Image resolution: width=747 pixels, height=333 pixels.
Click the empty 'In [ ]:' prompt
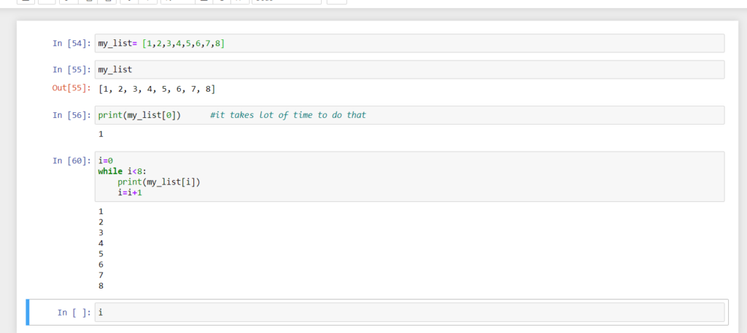point(74,313)
